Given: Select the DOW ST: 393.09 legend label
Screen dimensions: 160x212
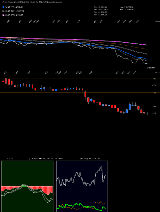Looking at the screenshot, I should tap(14, 7).
